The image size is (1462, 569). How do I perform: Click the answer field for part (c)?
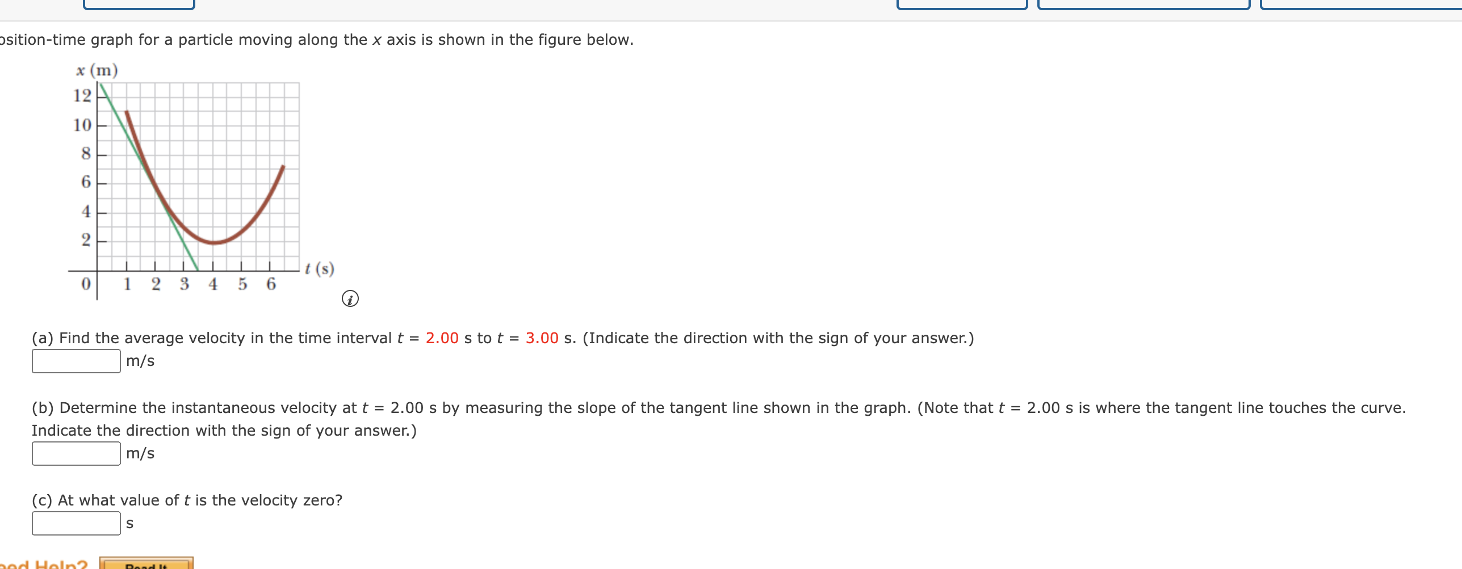tap(76, 522)
